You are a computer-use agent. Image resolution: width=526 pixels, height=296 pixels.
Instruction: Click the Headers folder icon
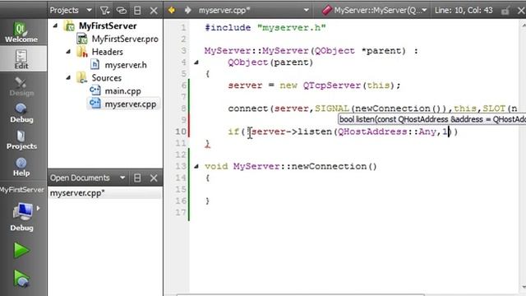[82, 52]
